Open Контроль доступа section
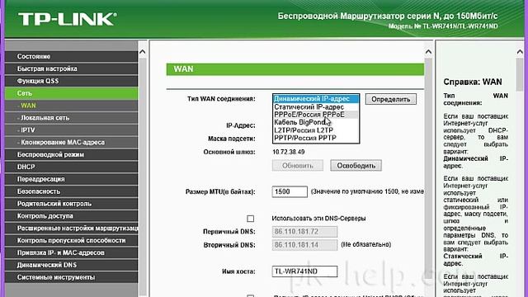 pos(72,216)
